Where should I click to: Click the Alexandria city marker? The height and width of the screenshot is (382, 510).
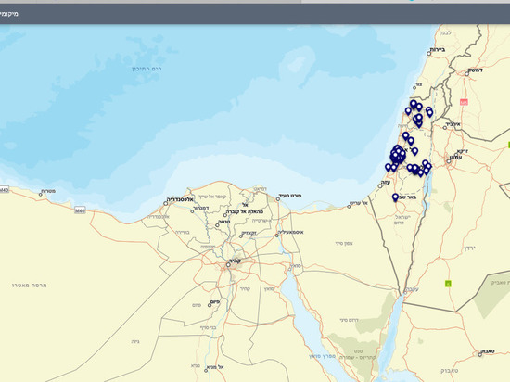pos(166,203)
